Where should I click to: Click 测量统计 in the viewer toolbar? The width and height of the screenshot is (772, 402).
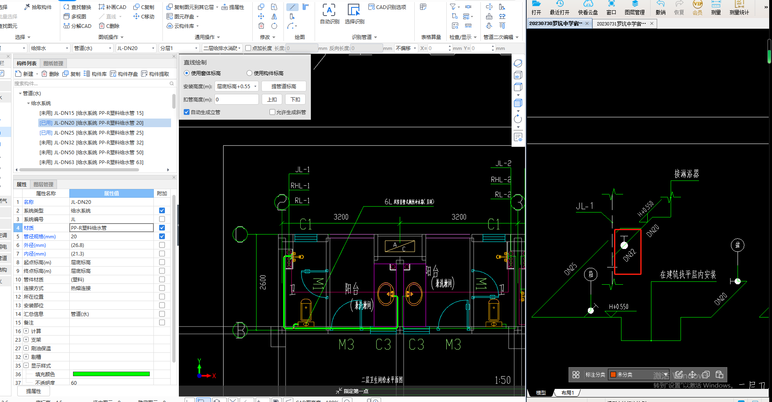tap(739, 8)
